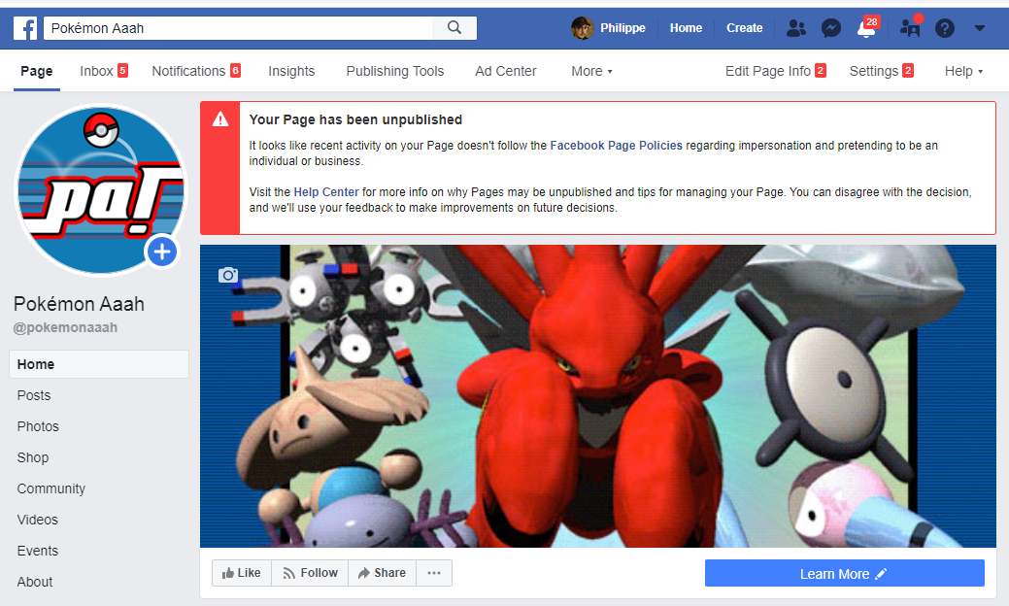Open the Quick Help question mark icon
This screenshot has width=1009, height=606.
945,28
